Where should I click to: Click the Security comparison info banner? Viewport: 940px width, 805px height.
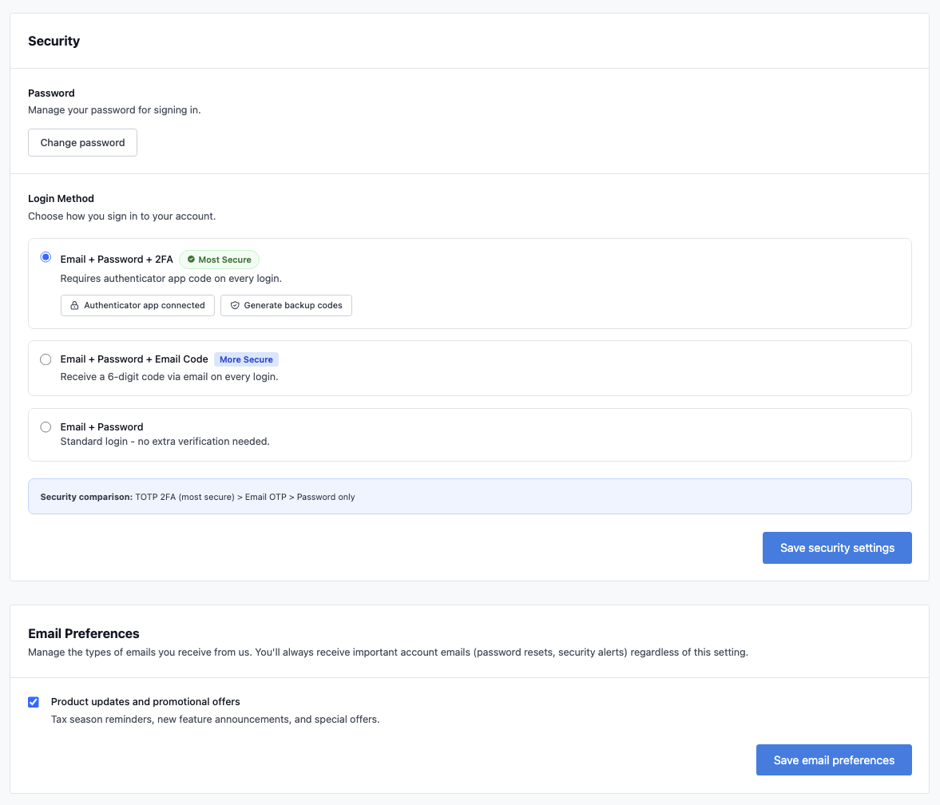pyautogui.click(x=470, y=496)
